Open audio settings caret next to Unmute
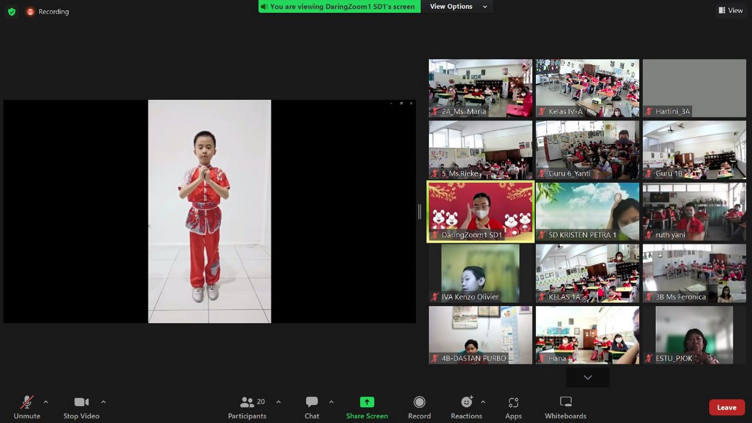This screenshot has height=423, width=752. click(x=46, y=402)
